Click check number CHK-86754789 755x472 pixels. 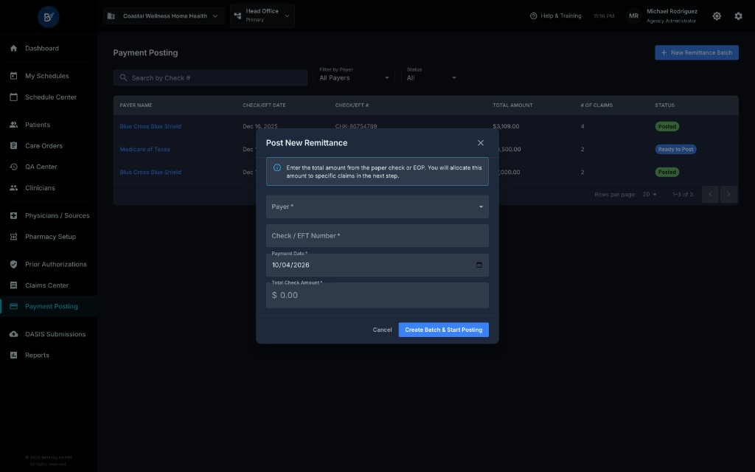click(356, 126)
